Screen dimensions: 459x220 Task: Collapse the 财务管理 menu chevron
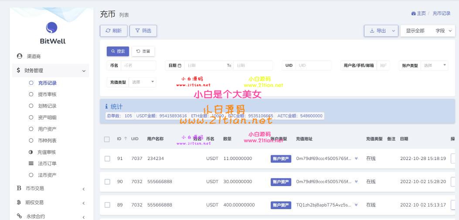[x=84, y=71]
